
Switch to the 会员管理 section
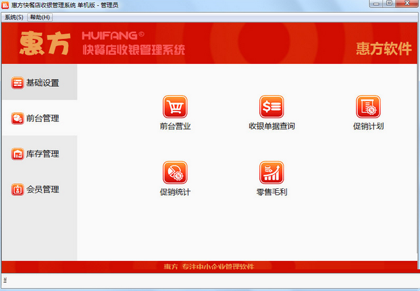[x=40, y=189]
